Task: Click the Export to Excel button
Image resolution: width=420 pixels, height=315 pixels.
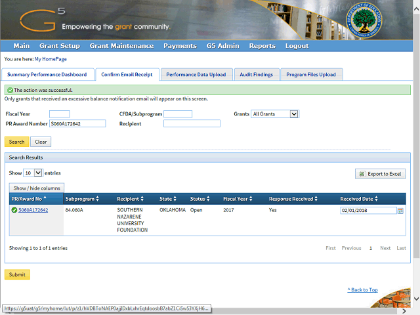Action: click(380, 174)
